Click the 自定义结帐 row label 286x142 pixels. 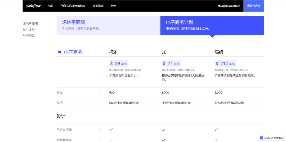pyautogui.click(x=64, y=130)
